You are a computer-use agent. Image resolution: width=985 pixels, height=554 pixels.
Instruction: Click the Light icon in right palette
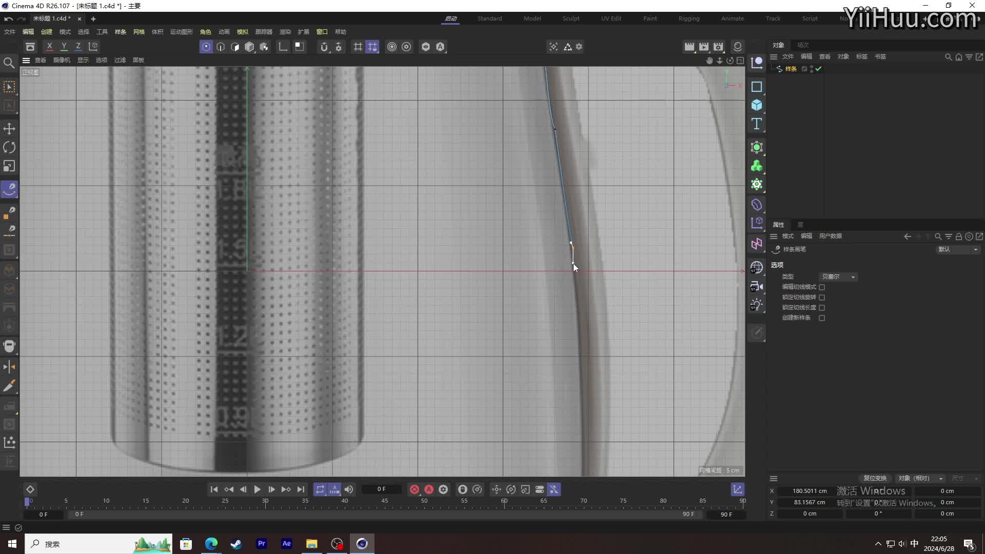click(757, 305)
